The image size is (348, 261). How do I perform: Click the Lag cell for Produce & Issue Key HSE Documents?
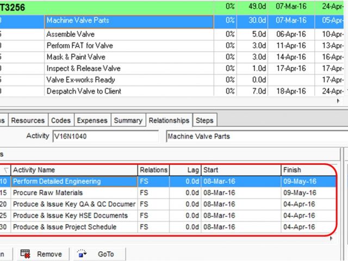click(185, 216)
